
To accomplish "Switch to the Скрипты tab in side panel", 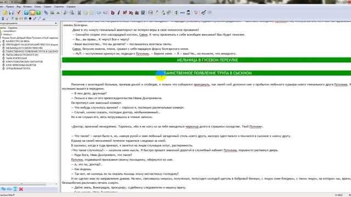I will 12,28.
